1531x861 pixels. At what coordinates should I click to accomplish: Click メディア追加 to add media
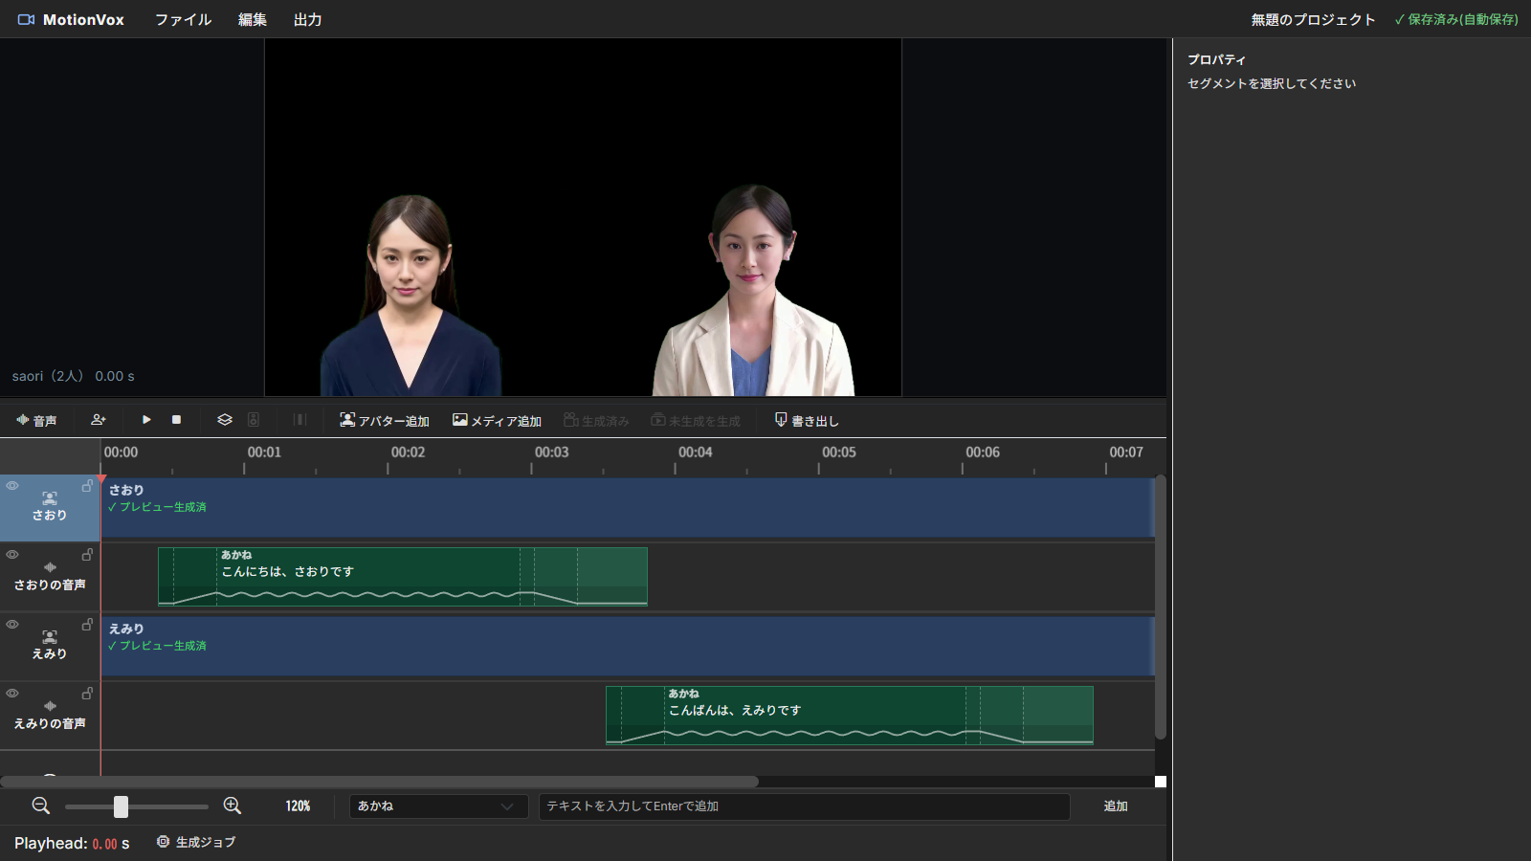coord(497,420)
